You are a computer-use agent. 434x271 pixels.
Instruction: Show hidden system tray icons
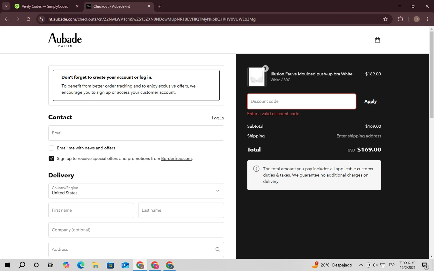click(361, 265)
